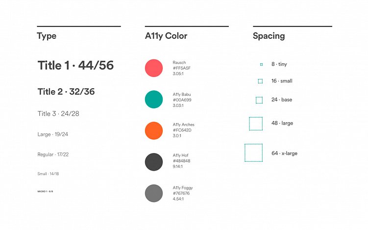This screenshot has height=230, width=368.
Task: Select the 64 x-large spacing square
Action: coord(253,153)
